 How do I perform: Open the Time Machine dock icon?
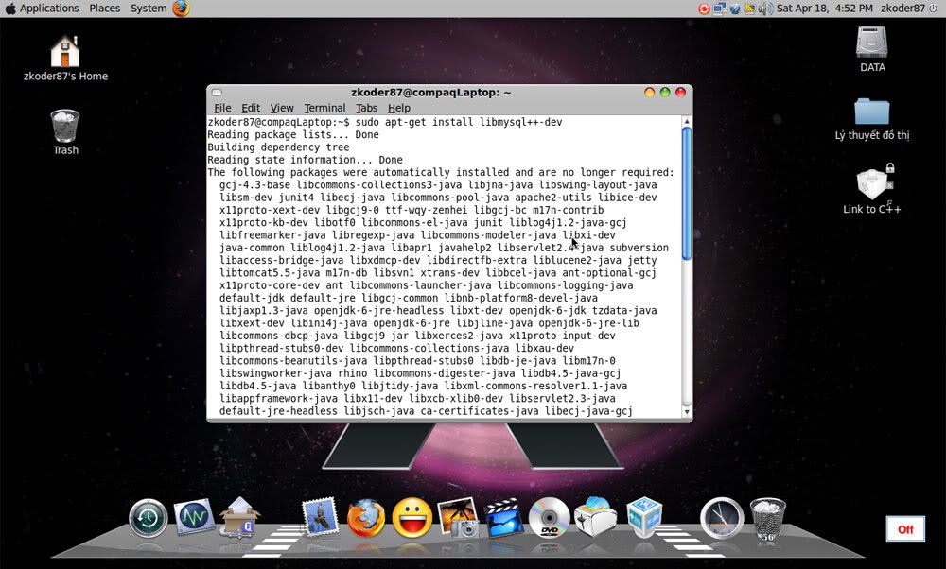pos(148,518)
